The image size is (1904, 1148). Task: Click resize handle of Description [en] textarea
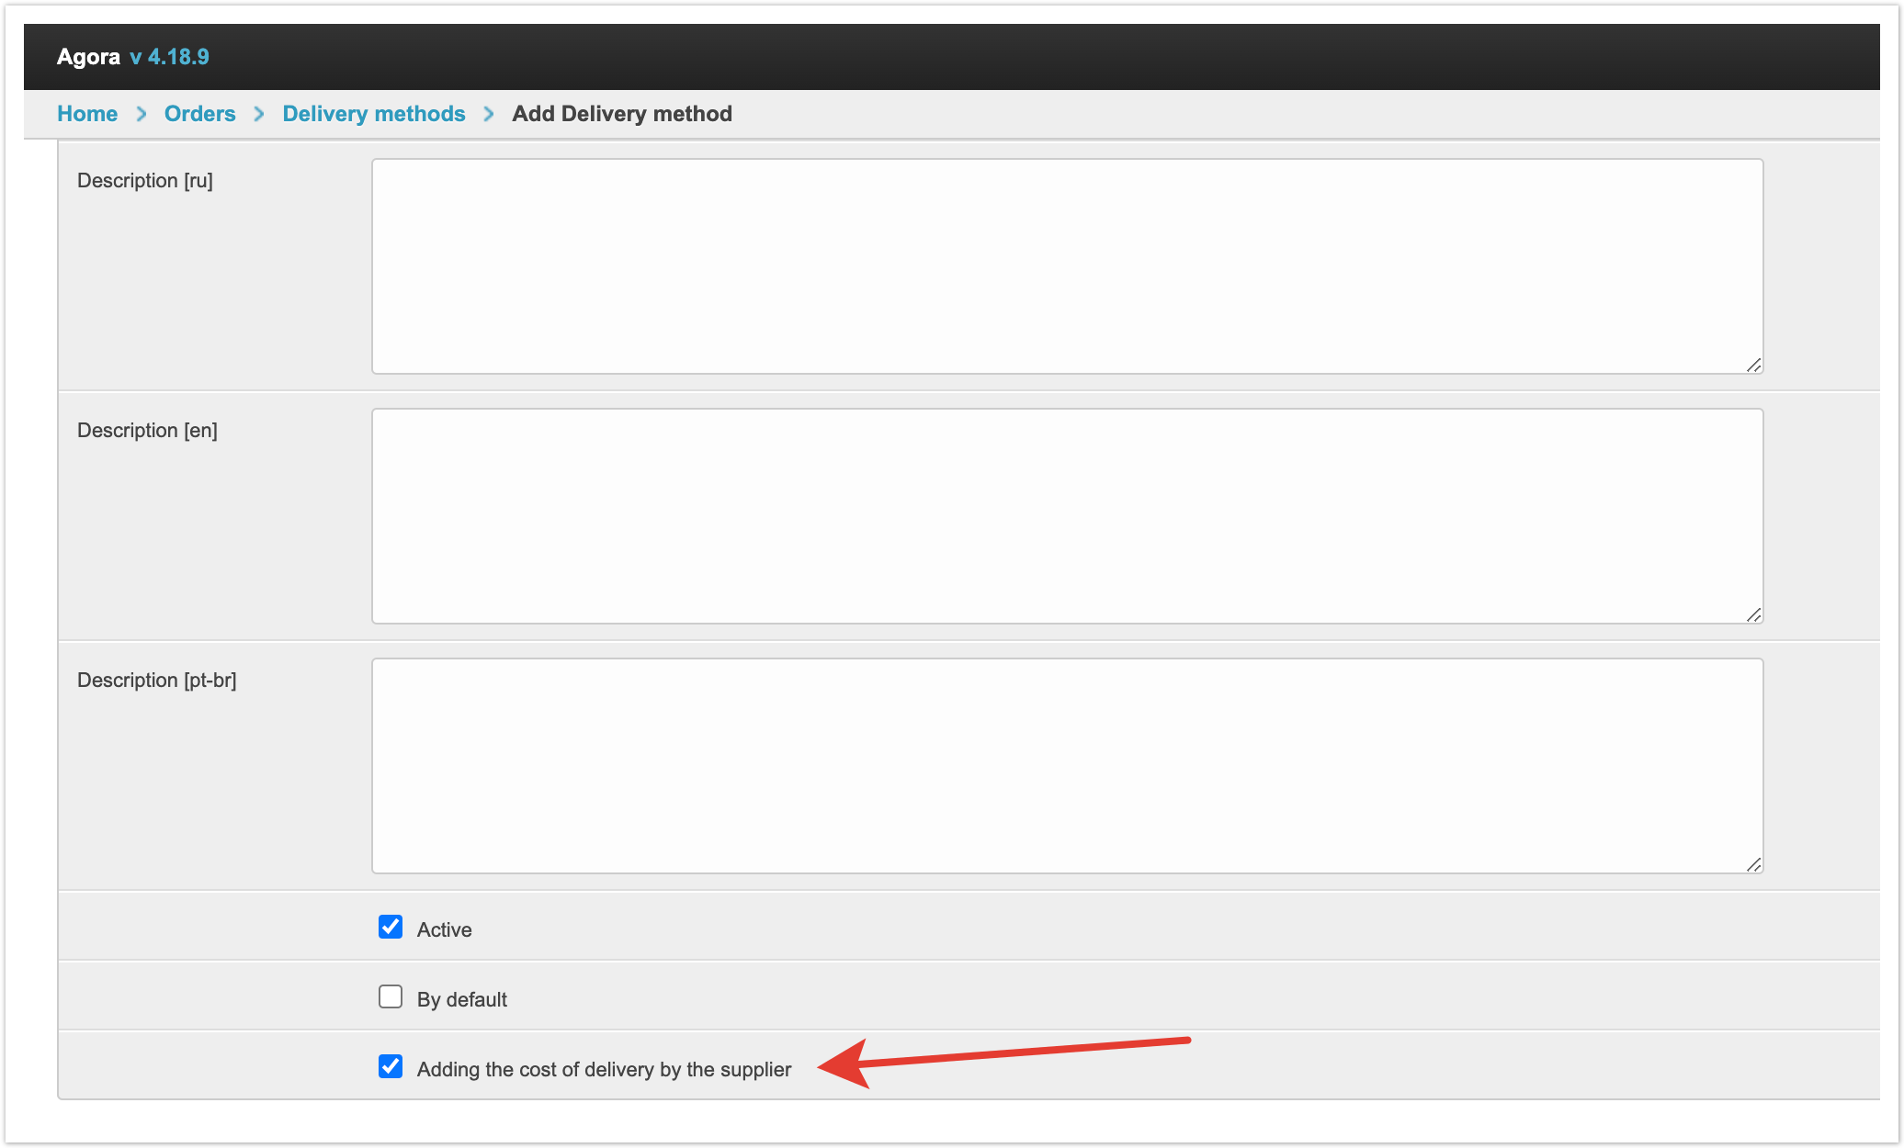pyautogui.click(x=1753, y=614)
